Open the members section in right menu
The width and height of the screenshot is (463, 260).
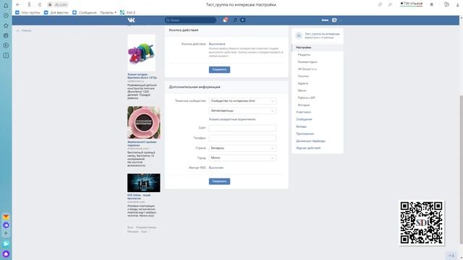(304, 112)
